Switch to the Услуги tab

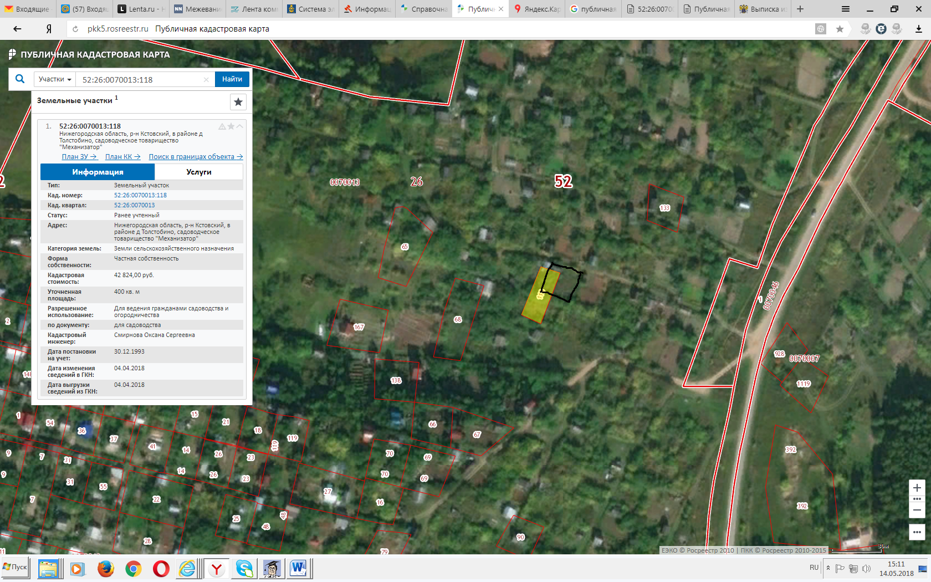pos(199,172)
